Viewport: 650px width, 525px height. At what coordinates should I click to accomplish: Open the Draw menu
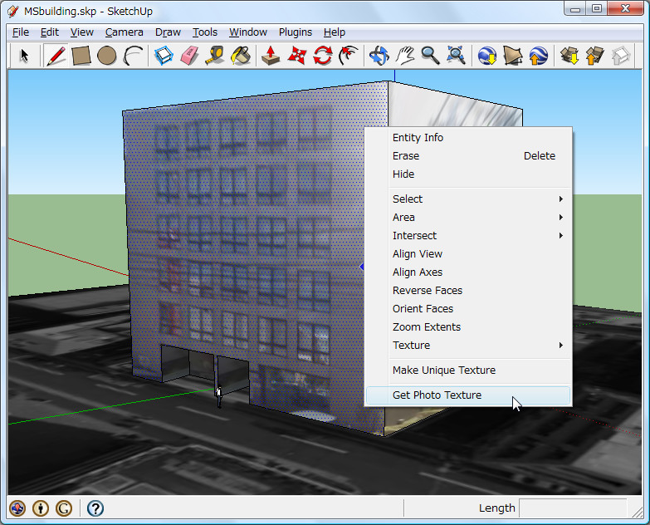coord(168,32)
